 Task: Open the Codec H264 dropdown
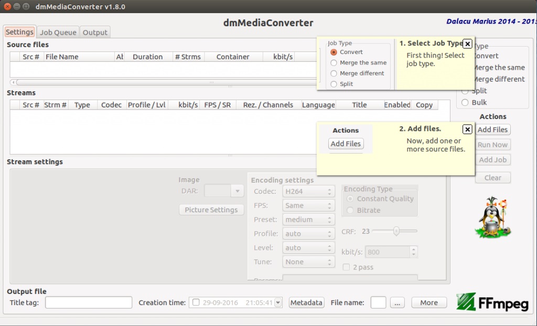(x=308, y=191)
